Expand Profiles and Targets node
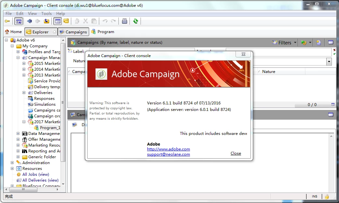Screen dimensions: 339x203 coord(18,52)
